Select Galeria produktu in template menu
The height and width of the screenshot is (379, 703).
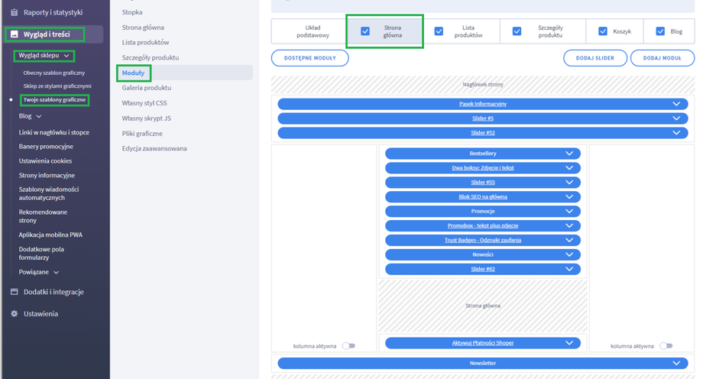(x=147, y=88)
